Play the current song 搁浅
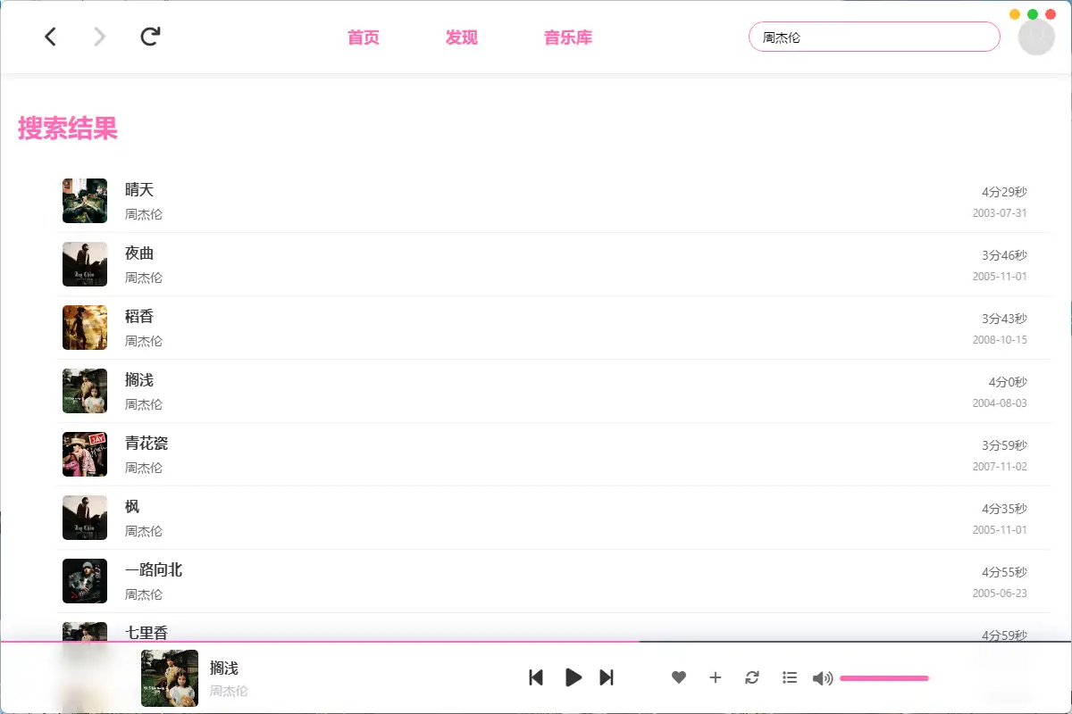Image resolution: width=1072 pixels, height=714 pixels. coord(574,677)
